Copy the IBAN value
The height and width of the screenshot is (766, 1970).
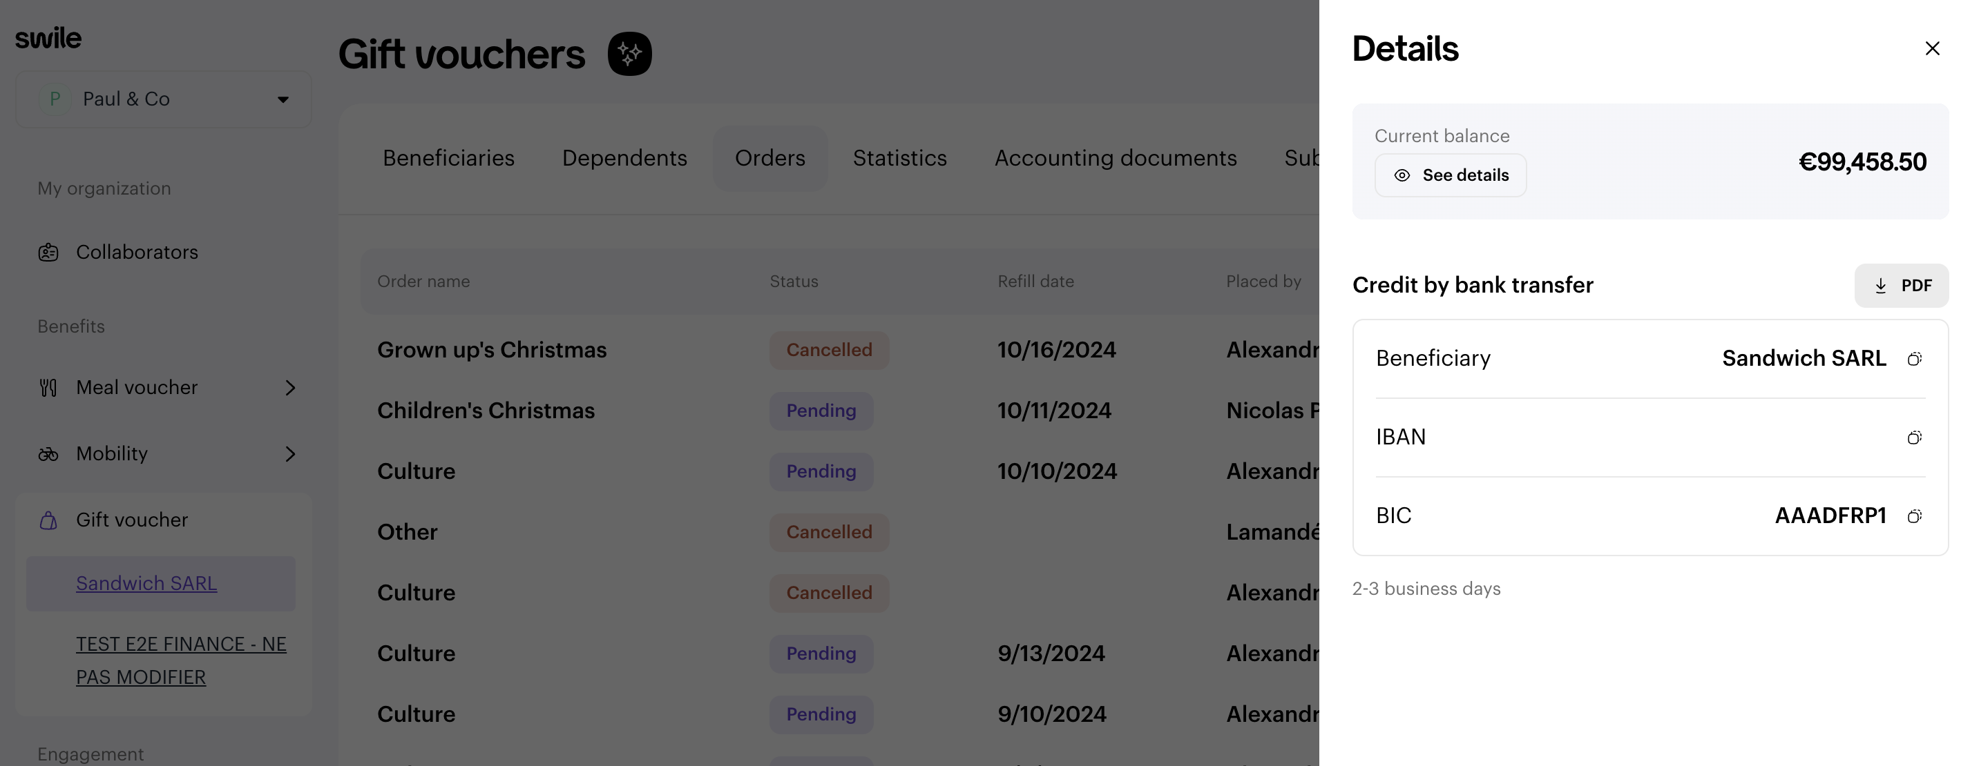click(x=1914, y=438)
